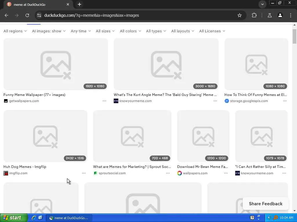297x222 pixels.
Task: Open more options for I Can Act Silly result
Action: 284,173
